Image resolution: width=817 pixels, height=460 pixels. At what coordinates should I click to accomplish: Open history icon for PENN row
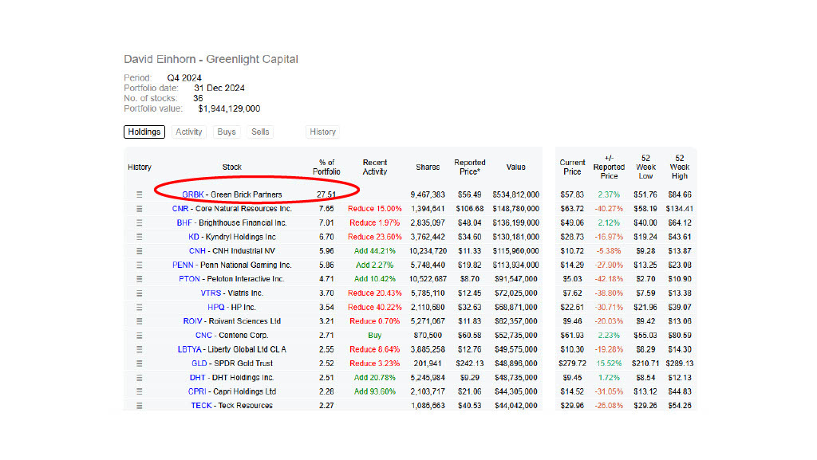click(x=139, y=265)
